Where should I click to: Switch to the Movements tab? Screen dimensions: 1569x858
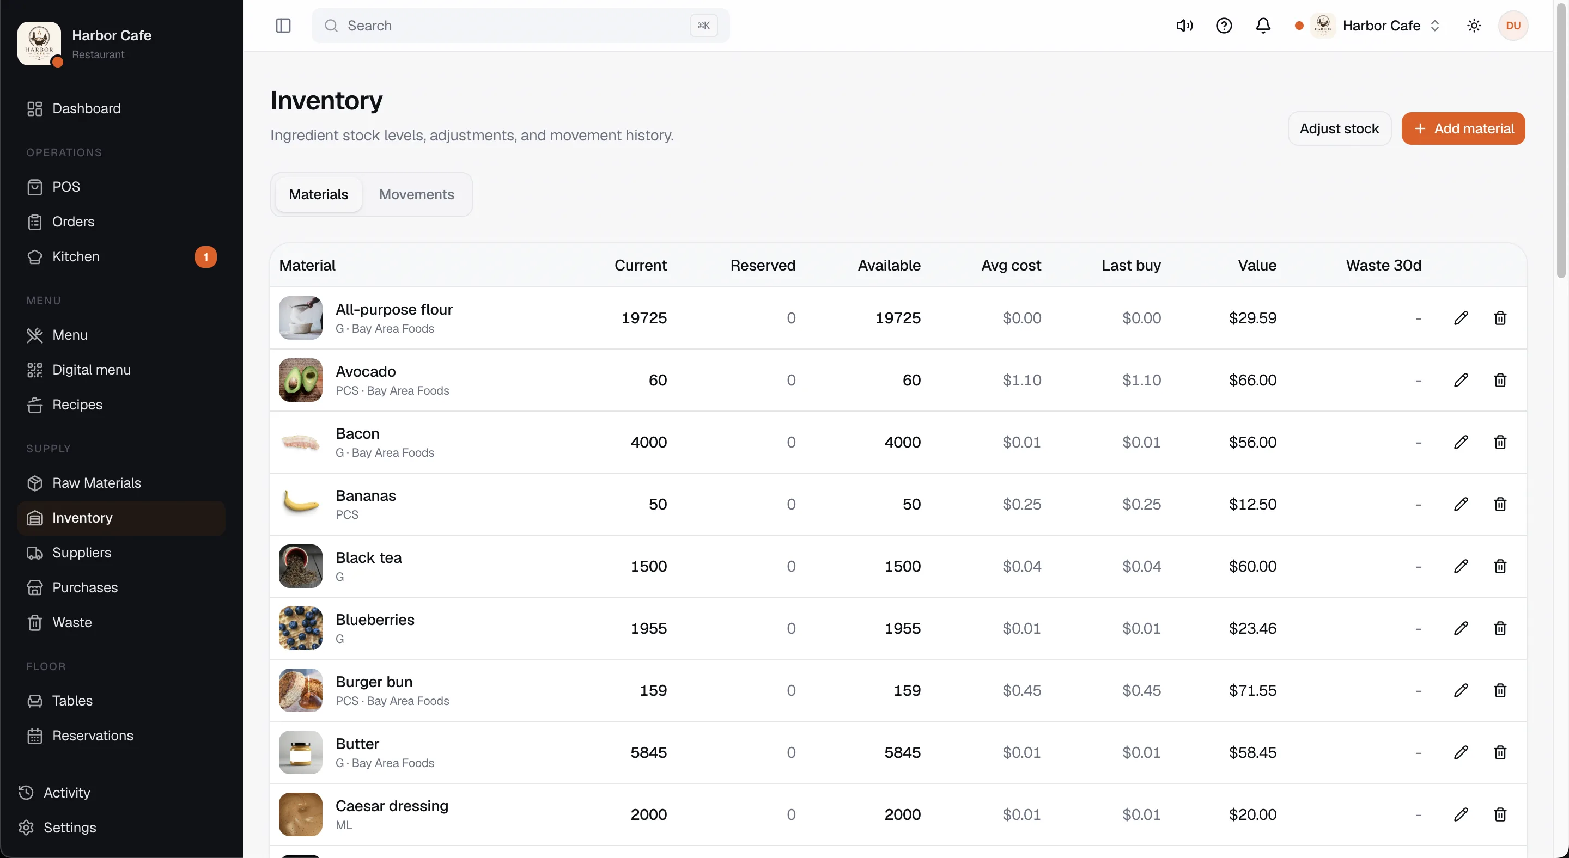417,195
